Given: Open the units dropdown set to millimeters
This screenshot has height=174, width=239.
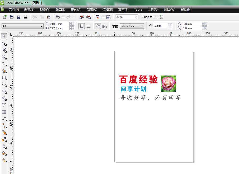Looking at the screenshot, I should coord(141,26).
